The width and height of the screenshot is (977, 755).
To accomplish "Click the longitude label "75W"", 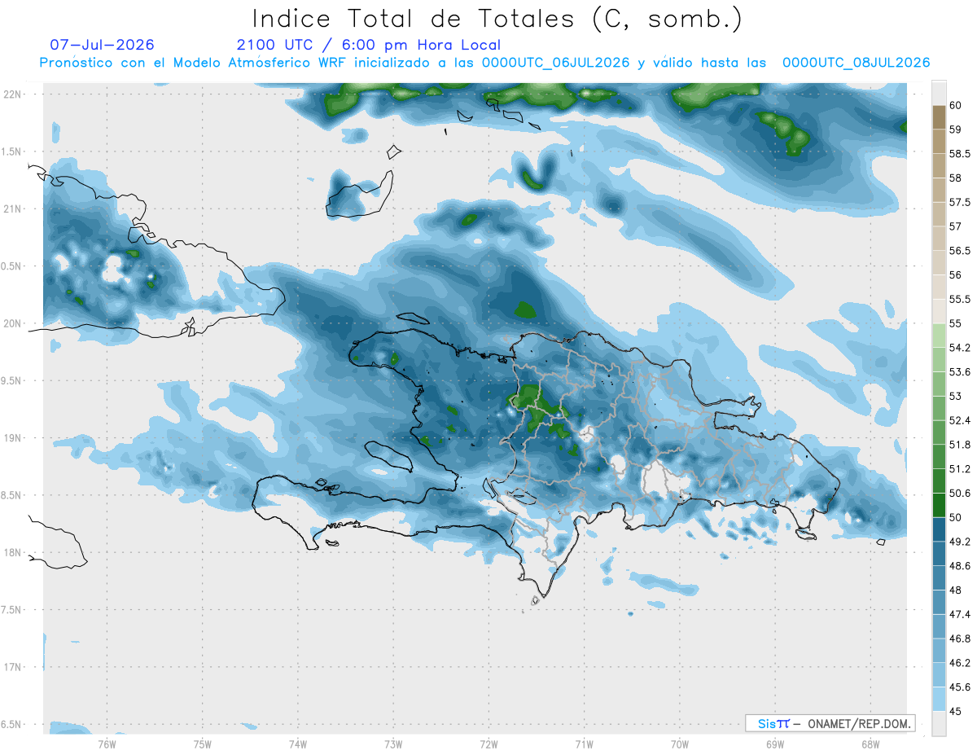I will coord(202,744).
